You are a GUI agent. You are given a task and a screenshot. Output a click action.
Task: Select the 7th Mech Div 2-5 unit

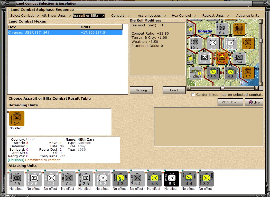point(86,179)
